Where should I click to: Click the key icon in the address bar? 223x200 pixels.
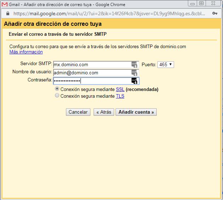(x=214, y=13)
